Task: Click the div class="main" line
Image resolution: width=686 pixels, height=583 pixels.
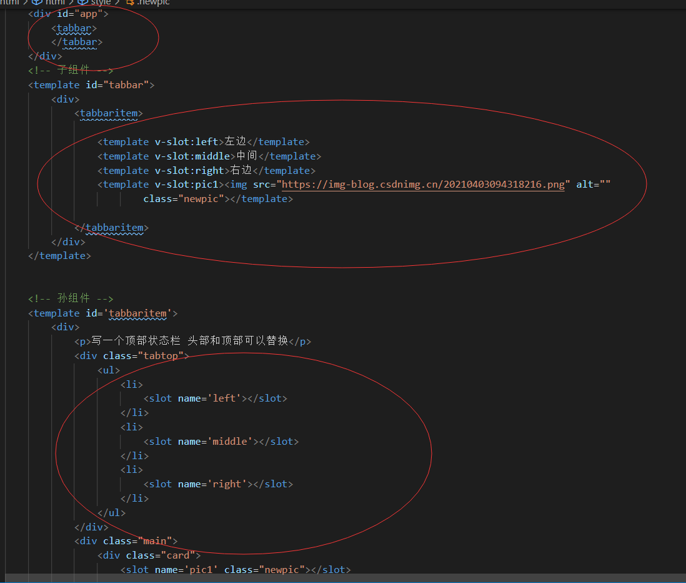Action: click(126, 541)
